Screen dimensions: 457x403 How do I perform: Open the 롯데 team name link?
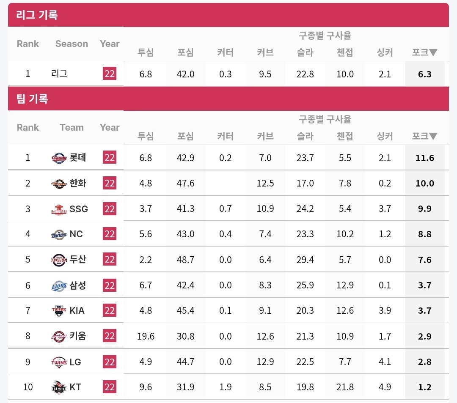[78, 158]
